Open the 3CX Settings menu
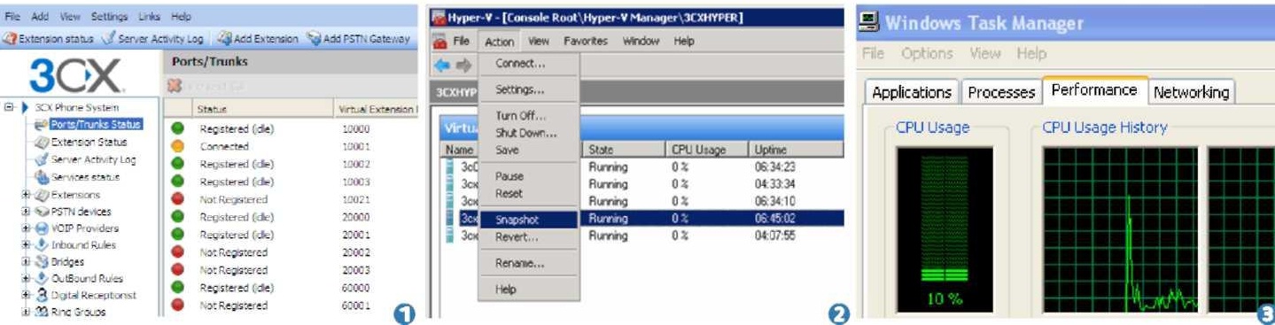 coord(110,16)
